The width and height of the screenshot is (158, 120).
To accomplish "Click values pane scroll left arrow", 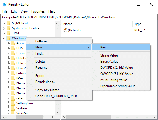I will tap(64, 117).
